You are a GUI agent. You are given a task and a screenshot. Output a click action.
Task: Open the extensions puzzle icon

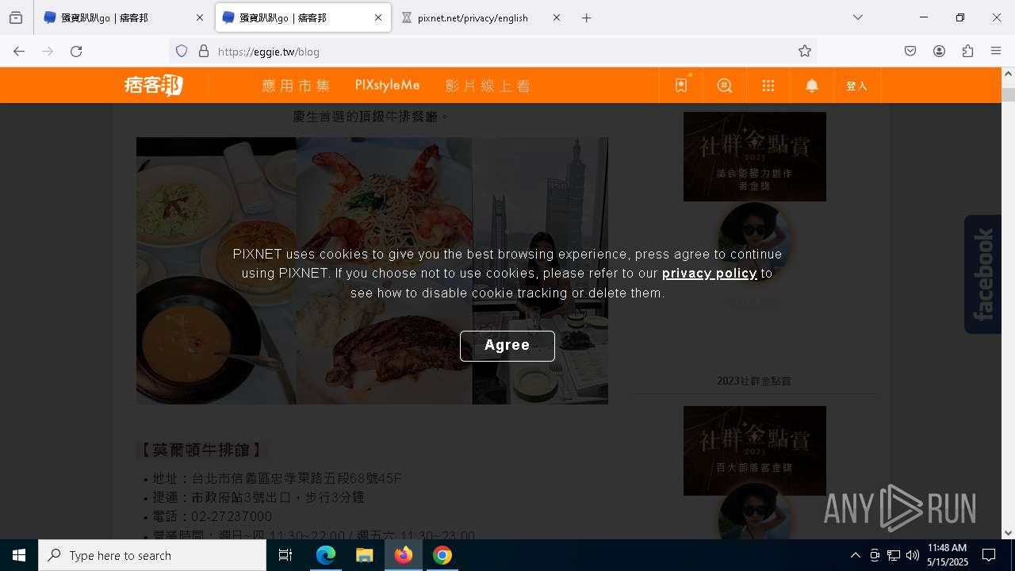(967, 52)
